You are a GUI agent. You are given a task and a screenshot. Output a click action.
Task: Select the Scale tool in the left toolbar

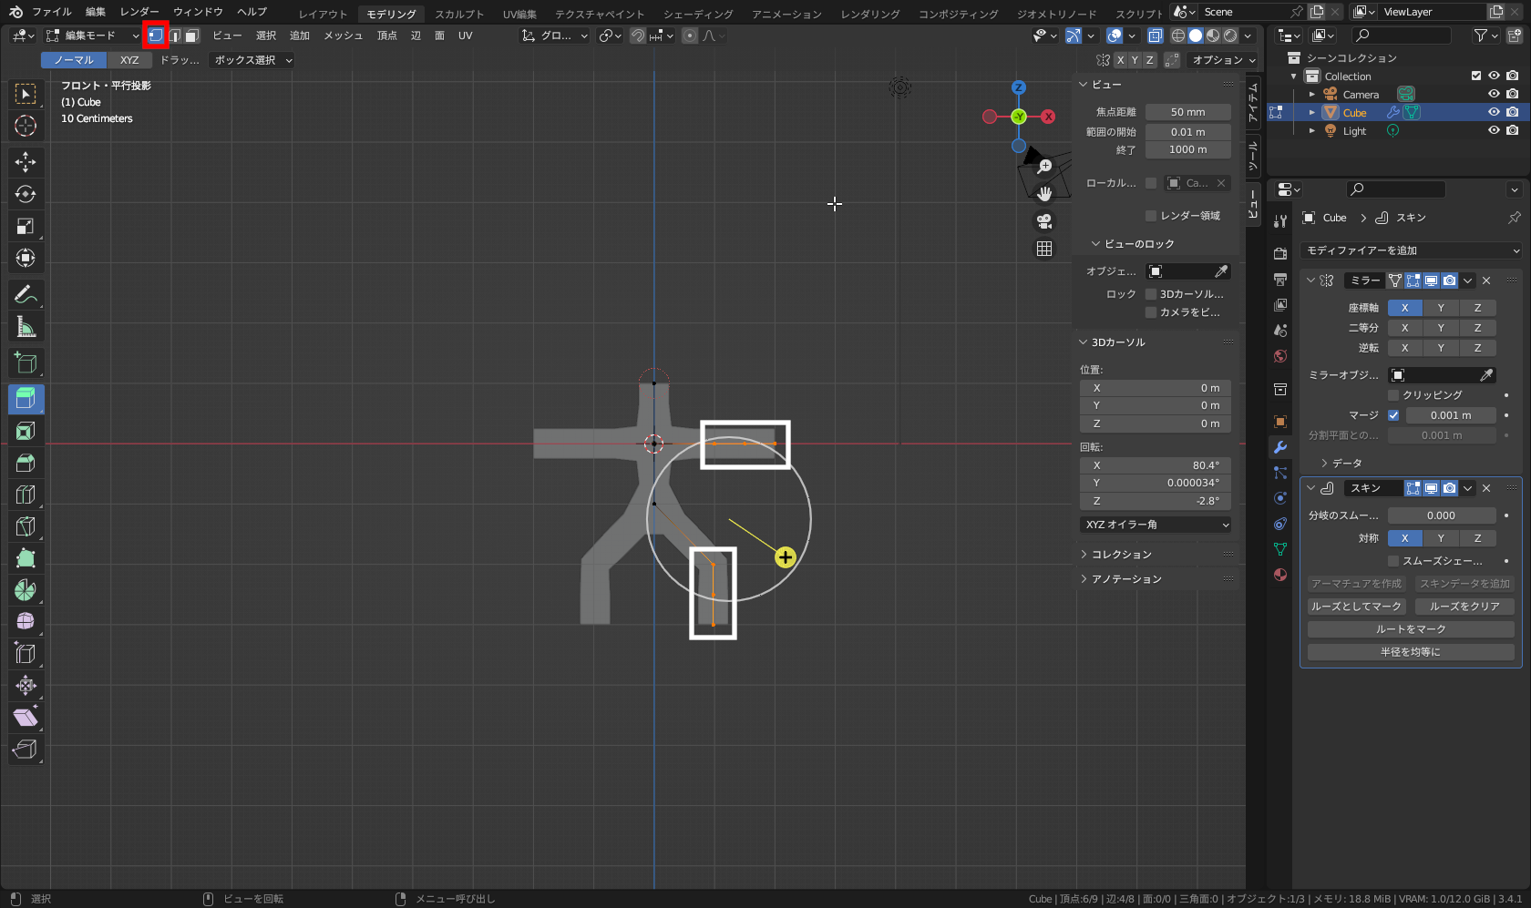click(x=26, y=226)
